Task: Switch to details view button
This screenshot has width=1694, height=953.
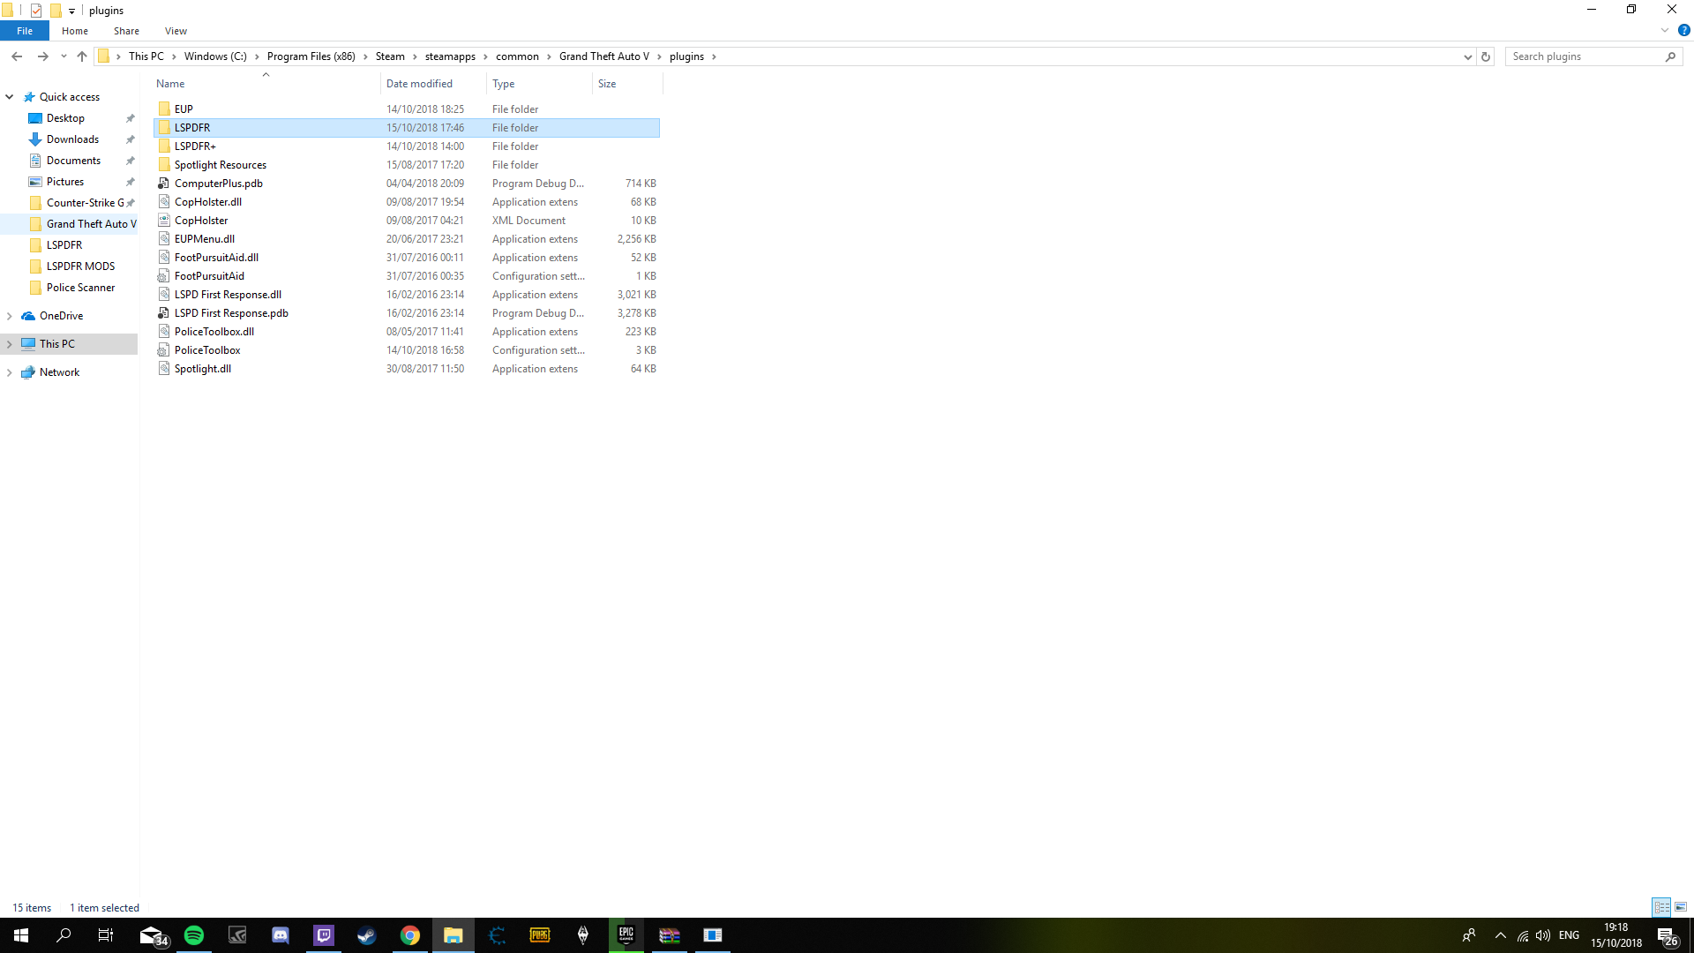Action: tap(1661, 907)
